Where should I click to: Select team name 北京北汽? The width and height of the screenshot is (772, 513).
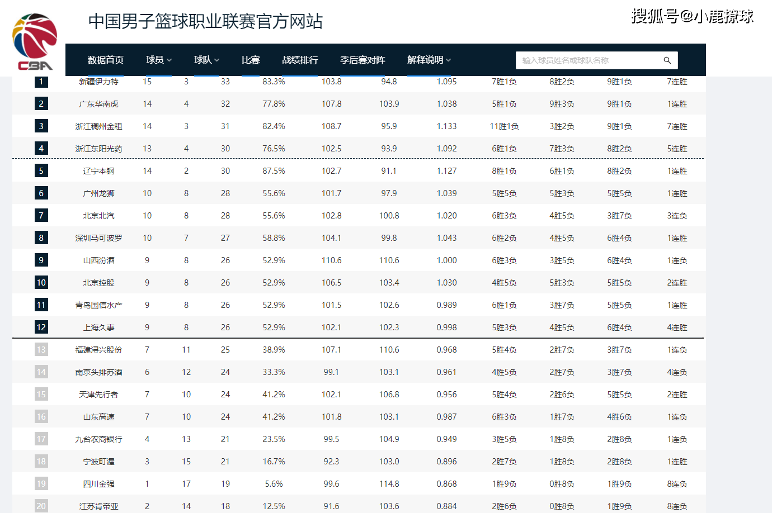[98, 216]
